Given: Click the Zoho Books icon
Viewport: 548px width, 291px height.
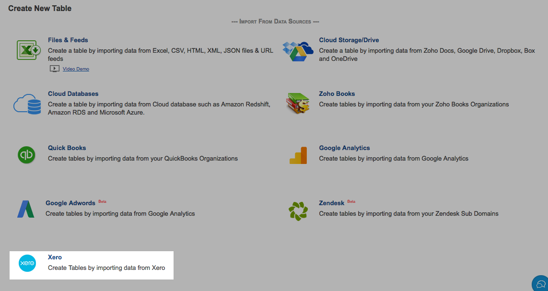Looking at the screenshot, I should tap(298, 104).
